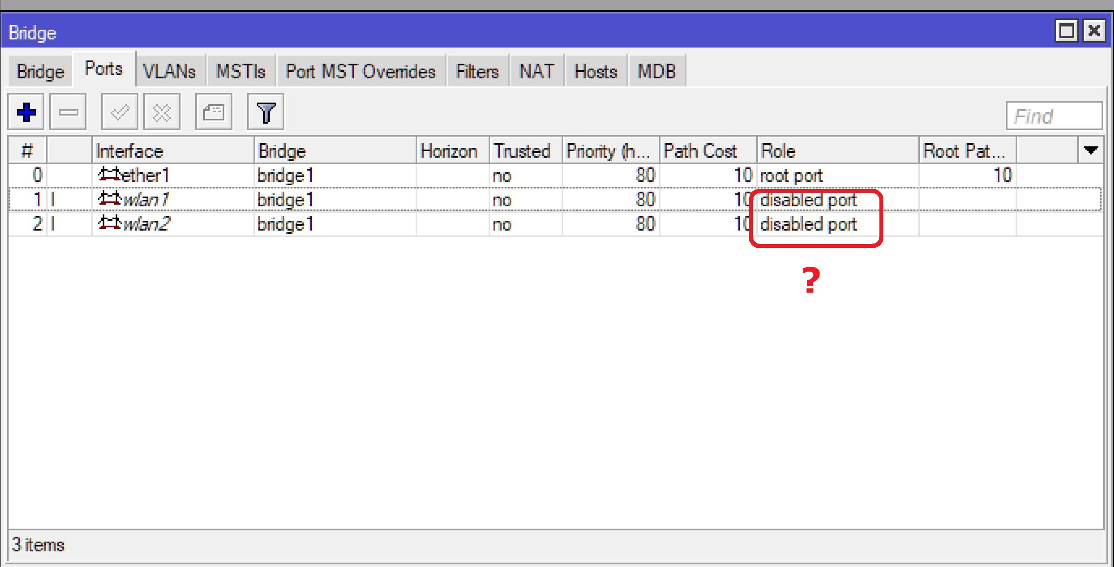Click the checkmark Enable button
This screenshot has width=1114, height=567.
pyautogui.click(x=119, y=112)
